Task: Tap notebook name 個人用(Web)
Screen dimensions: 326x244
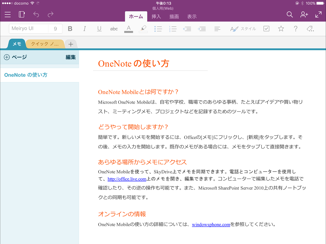Action: (x=163, y=8)
